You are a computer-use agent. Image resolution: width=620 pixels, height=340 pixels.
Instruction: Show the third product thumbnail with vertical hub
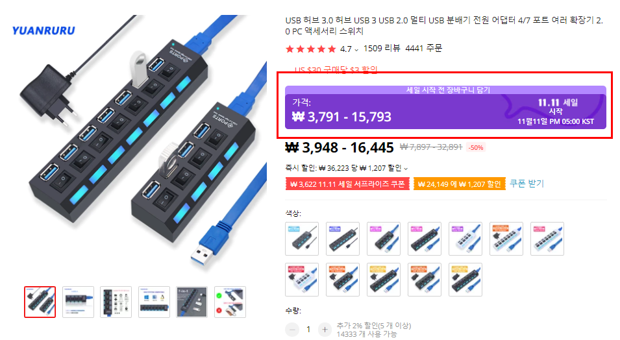[x=116, y=302]
